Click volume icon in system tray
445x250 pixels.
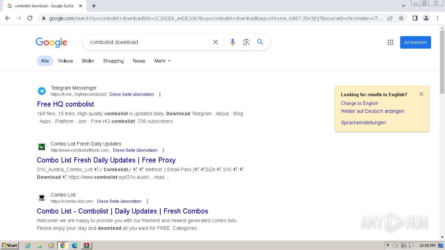click(x=395, y=245)
